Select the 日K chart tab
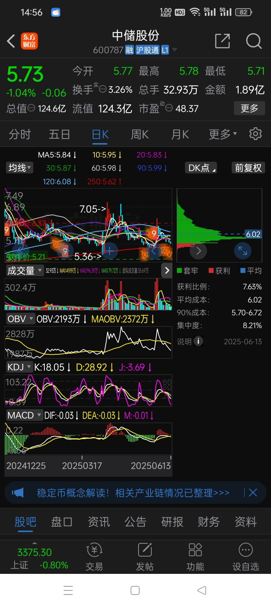This screenshot has height=607, width=271. pyautogui.click(x=100, y=134)
